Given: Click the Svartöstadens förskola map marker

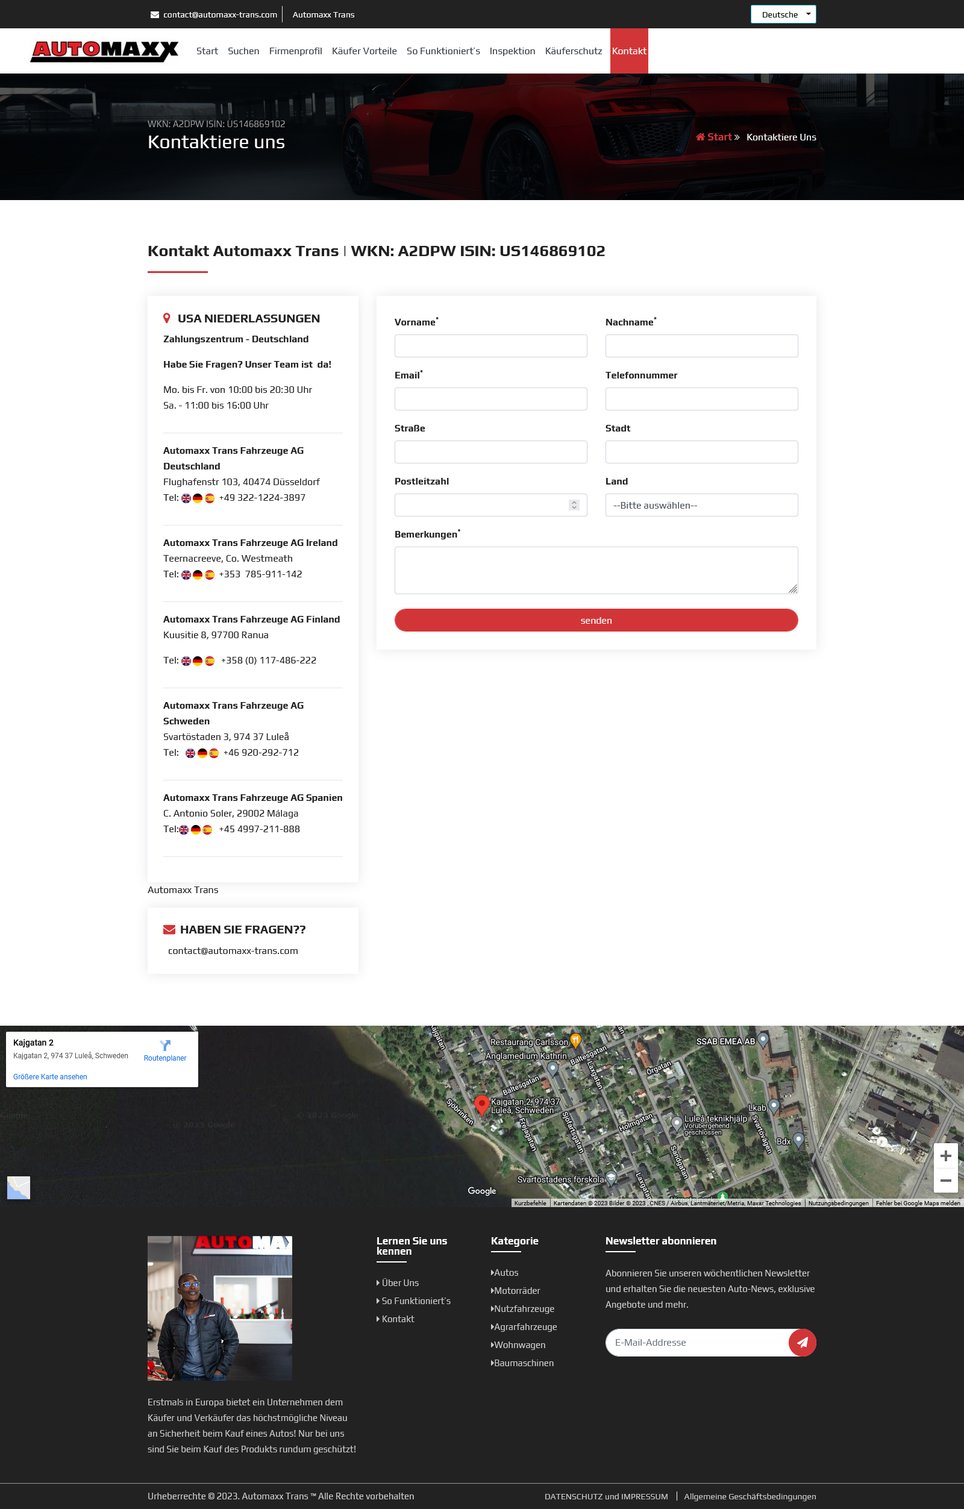Looking at the screenshot, I should tap(612, 1178).
